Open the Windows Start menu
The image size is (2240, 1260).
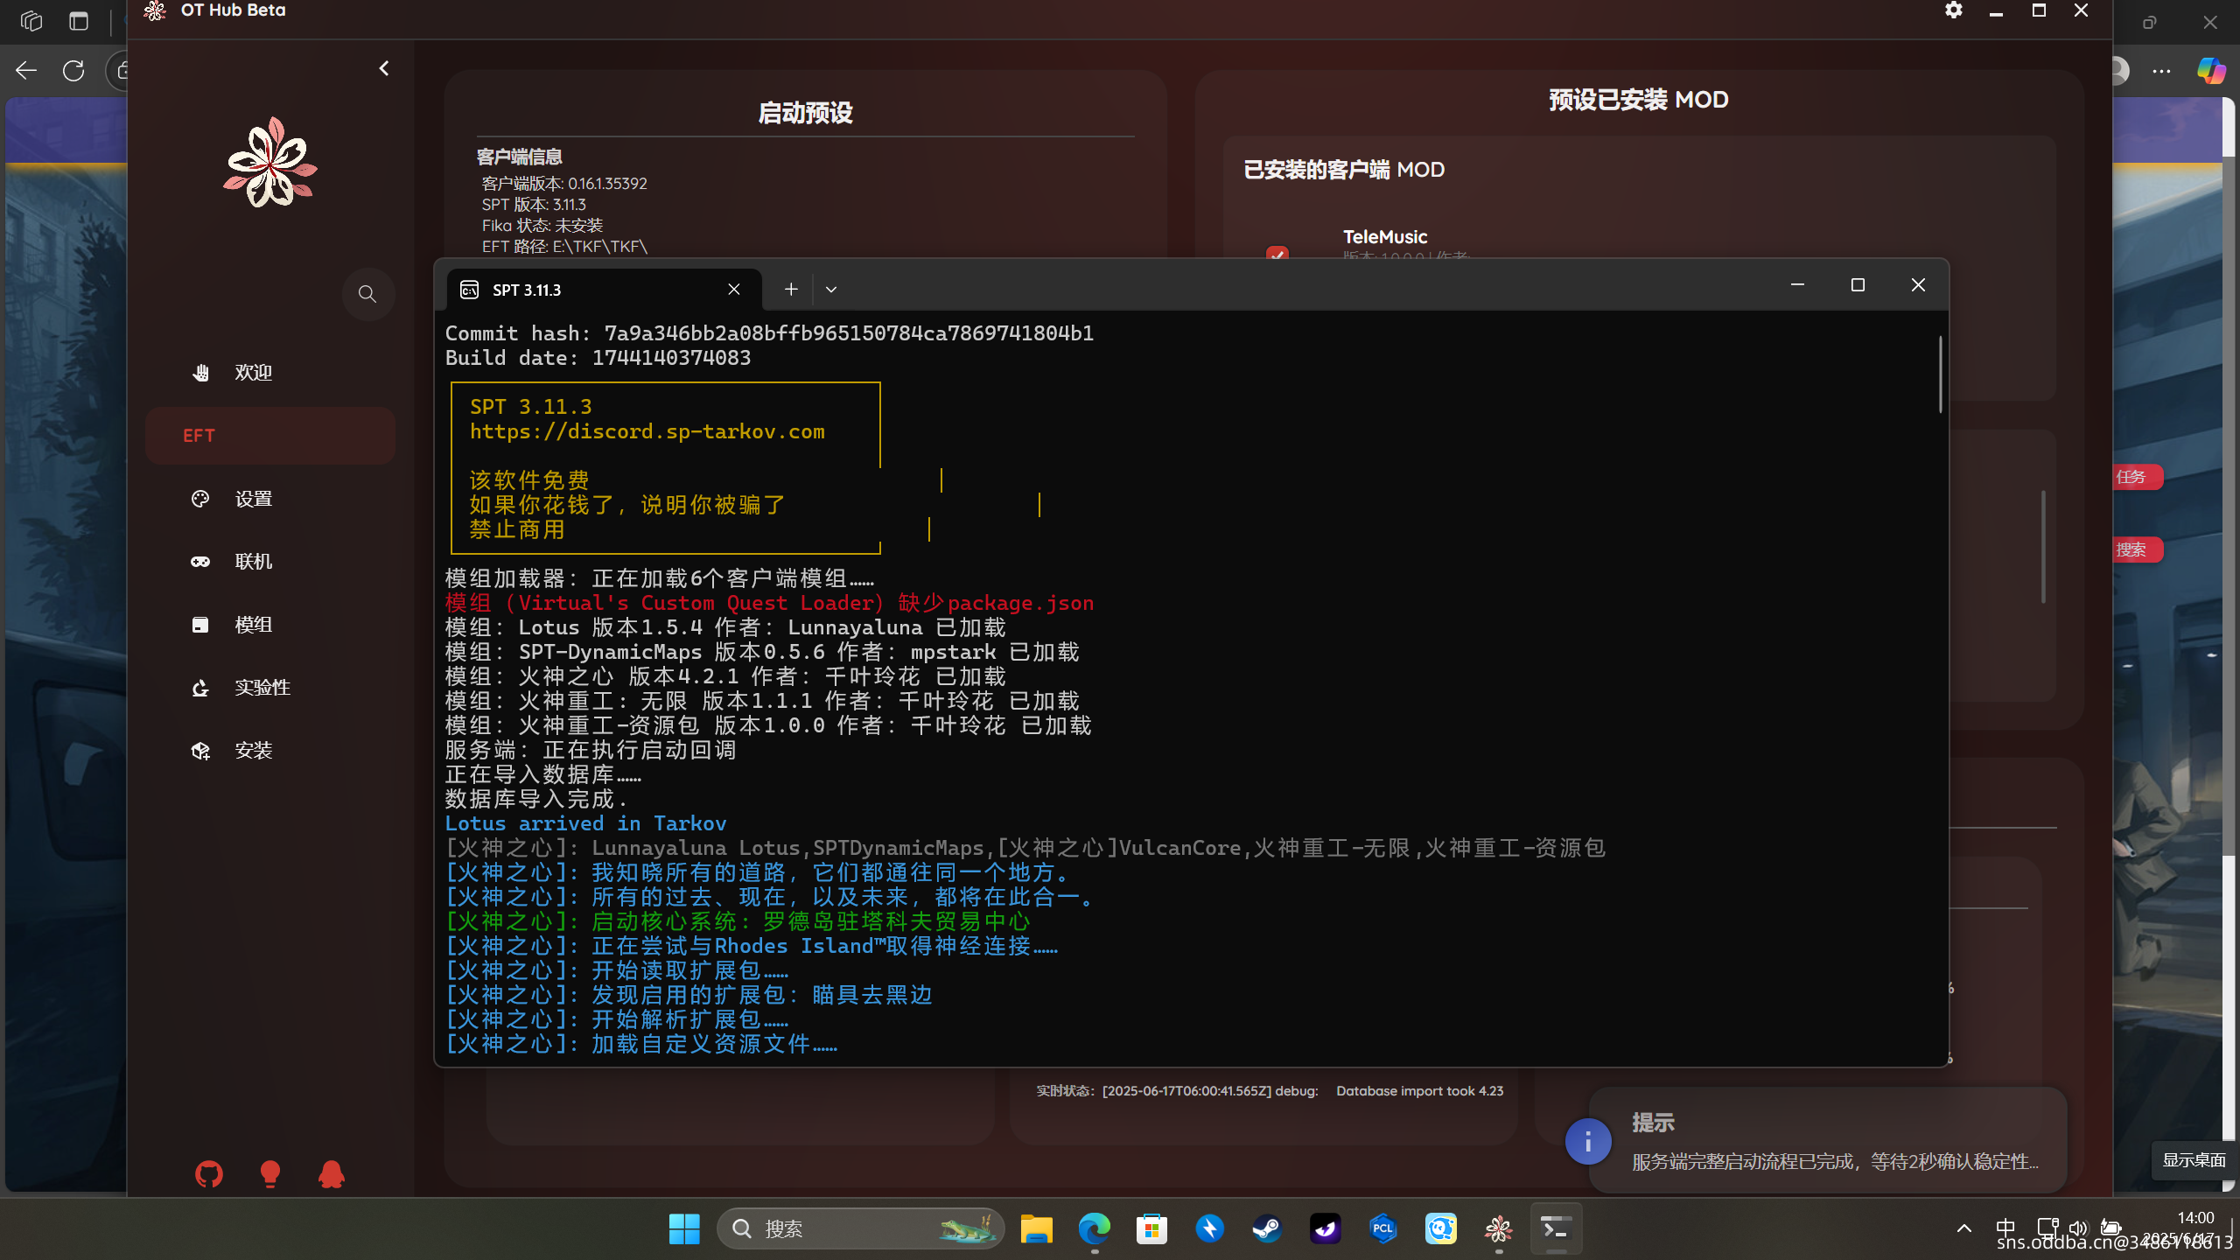(684, 1228)
